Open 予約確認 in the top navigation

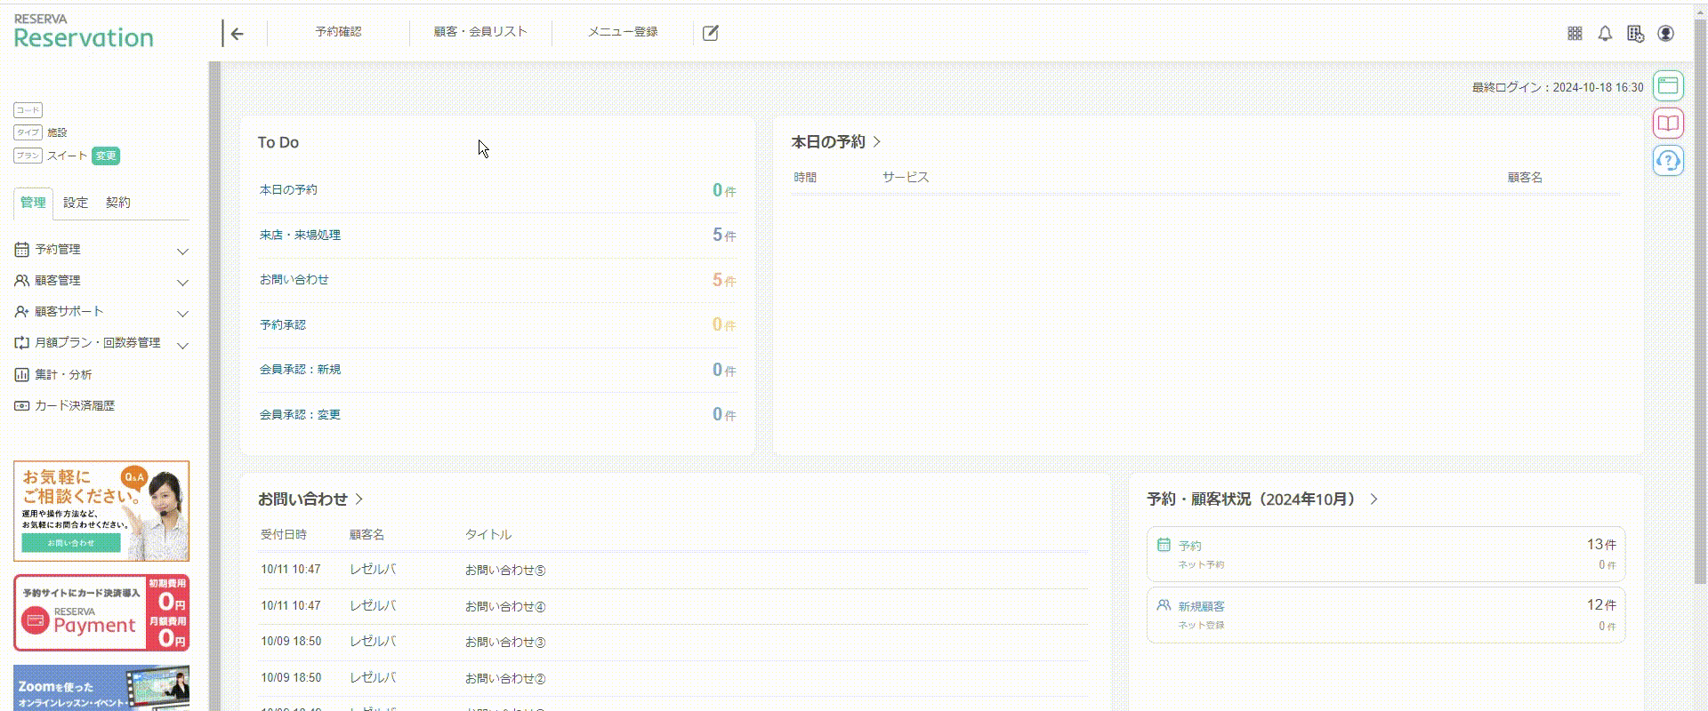pos(338,32)
